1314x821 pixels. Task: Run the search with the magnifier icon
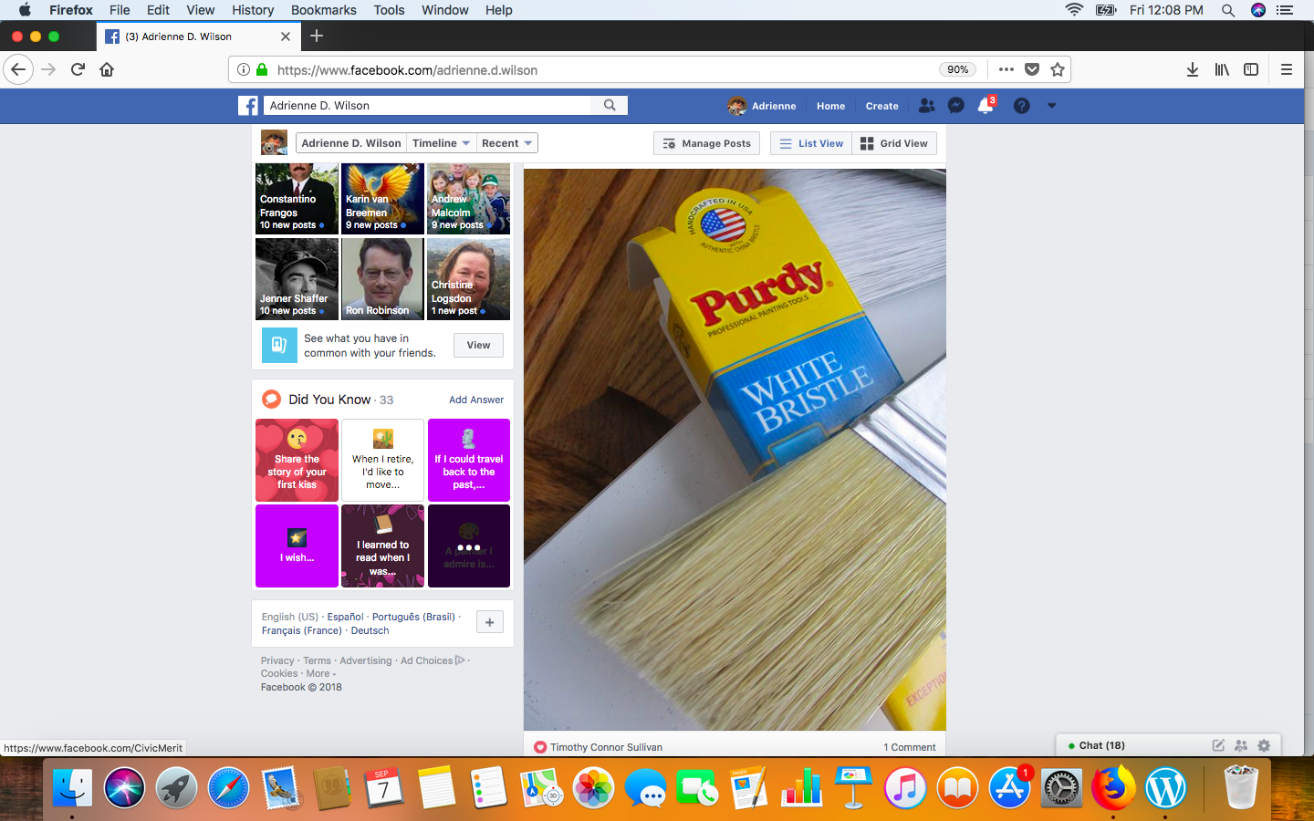point(609,106)
